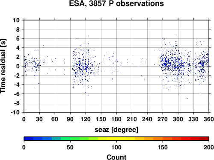Click the plot title 'ESA, 3857 P observations'

pos(116,3)
